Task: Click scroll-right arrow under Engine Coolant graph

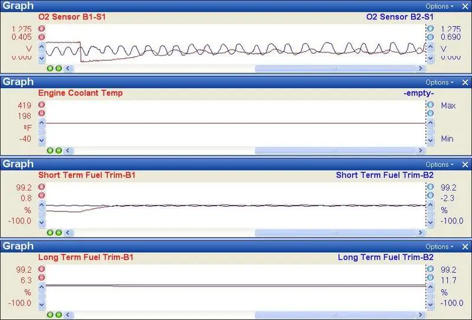Action: [x=420, y=151]
